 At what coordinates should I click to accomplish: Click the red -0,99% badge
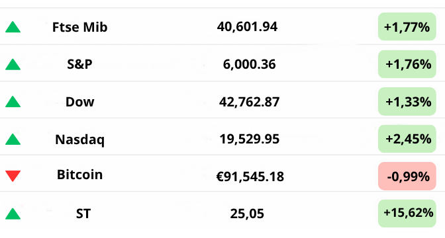(x=407, y=177)
